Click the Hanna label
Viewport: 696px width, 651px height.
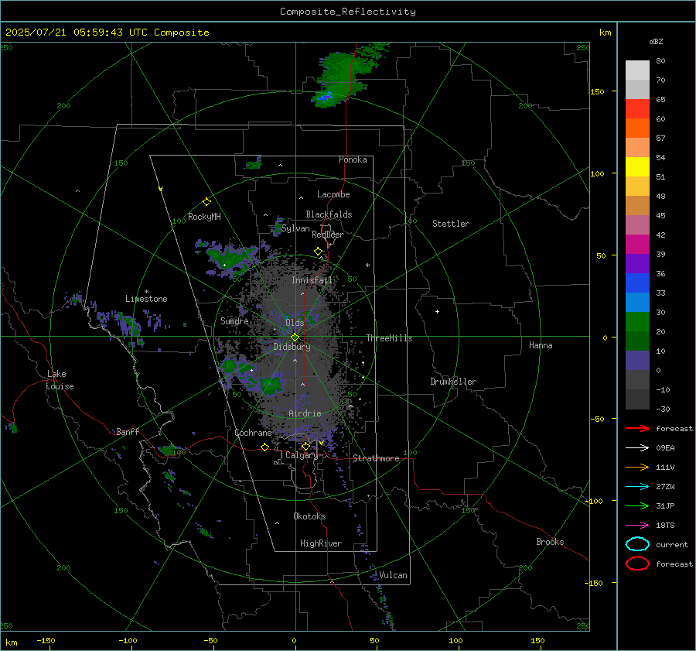click(541, 345)
